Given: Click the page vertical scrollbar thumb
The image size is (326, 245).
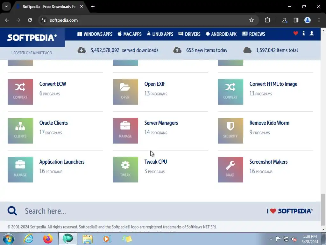Looking at the screenshot, I should 323,209.
